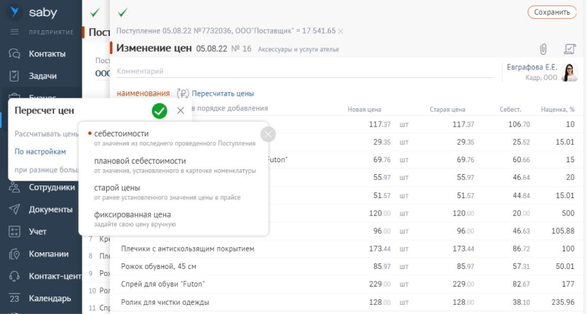587x314 pixels.
Task: Toggle the sidebar hamburger menu
Action: (x=14, y=32)
